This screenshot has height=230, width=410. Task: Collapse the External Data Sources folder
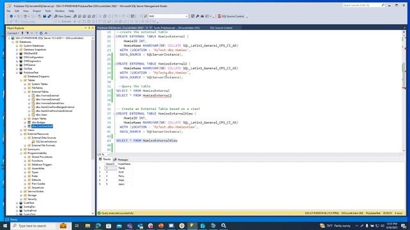click(26, 138)
